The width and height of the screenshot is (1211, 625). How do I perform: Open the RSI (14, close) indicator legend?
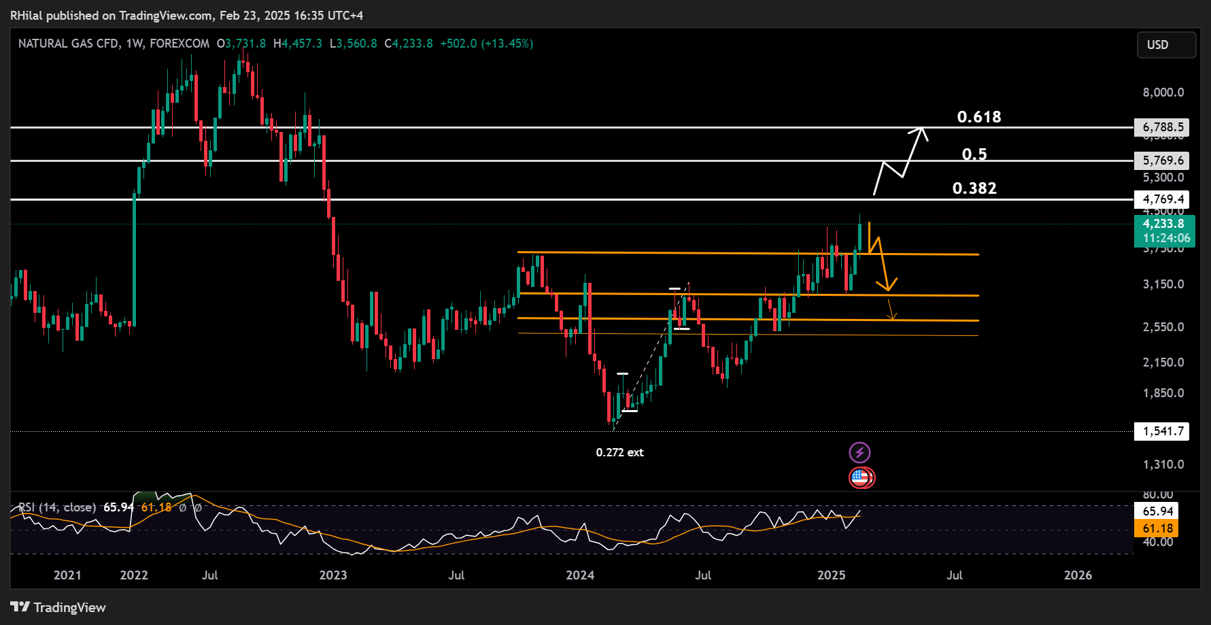click(57, 507)
